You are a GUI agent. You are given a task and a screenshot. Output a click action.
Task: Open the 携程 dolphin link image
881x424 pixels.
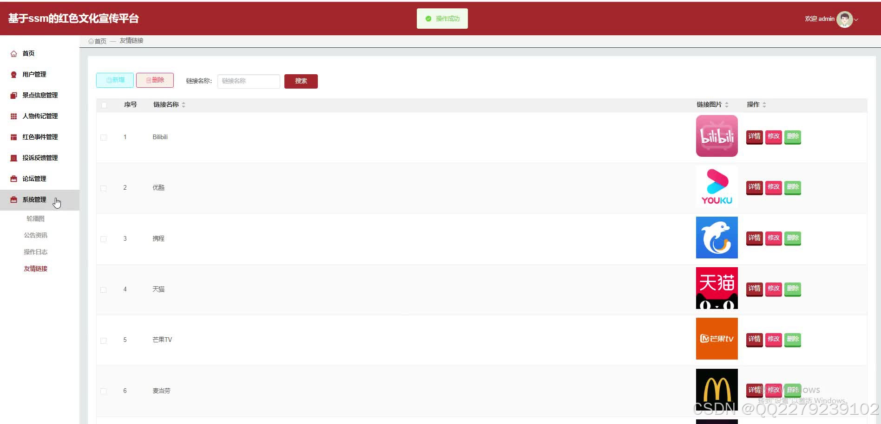pyautogui.click(x=717, y=238)
